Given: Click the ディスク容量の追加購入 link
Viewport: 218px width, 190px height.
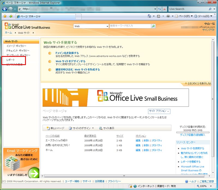Looking at the screenshot, I should 193,135.
